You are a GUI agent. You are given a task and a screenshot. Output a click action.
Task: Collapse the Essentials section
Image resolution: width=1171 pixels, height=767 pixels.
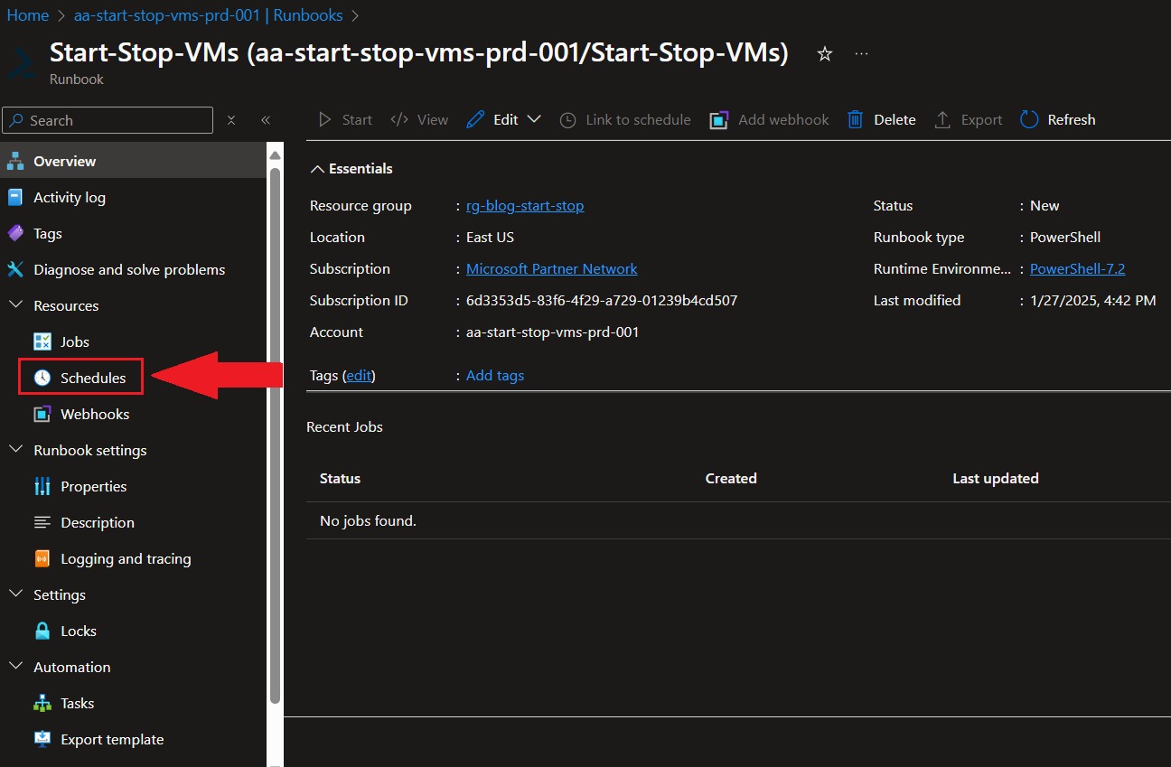pyautogui.click(x=317, y=169)
